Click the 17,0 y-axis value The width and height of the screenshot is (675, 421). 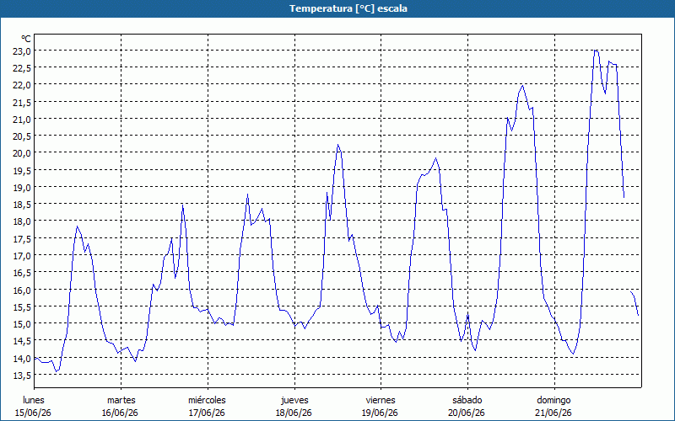[22, 256]
